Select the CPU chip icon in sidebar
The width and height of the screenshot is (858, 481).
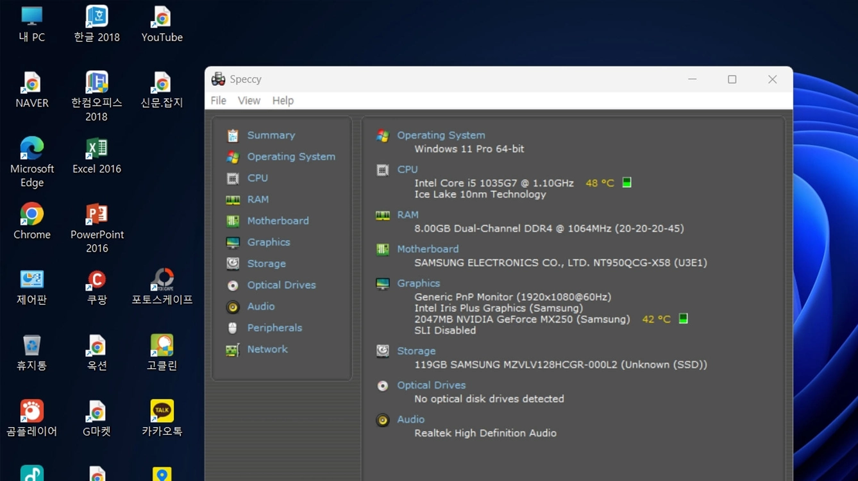pos(233,178)
